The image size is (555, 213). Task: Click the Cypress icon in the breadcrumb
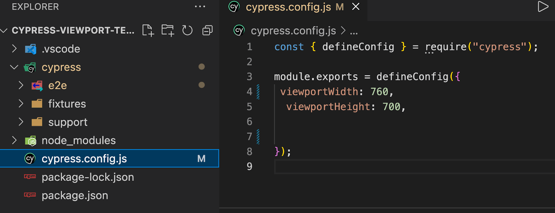239,30
